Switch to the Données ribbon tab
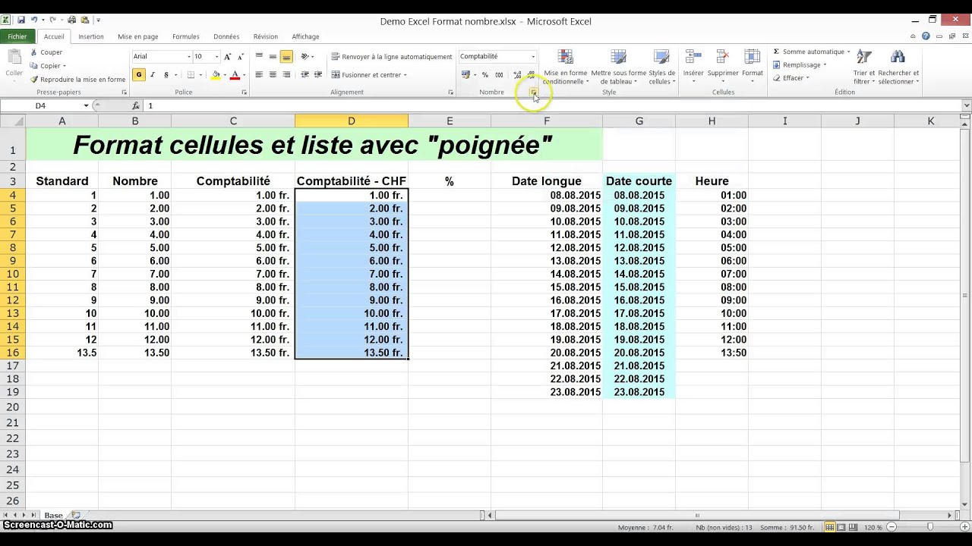The image size is (972, 546). [226, 36]
